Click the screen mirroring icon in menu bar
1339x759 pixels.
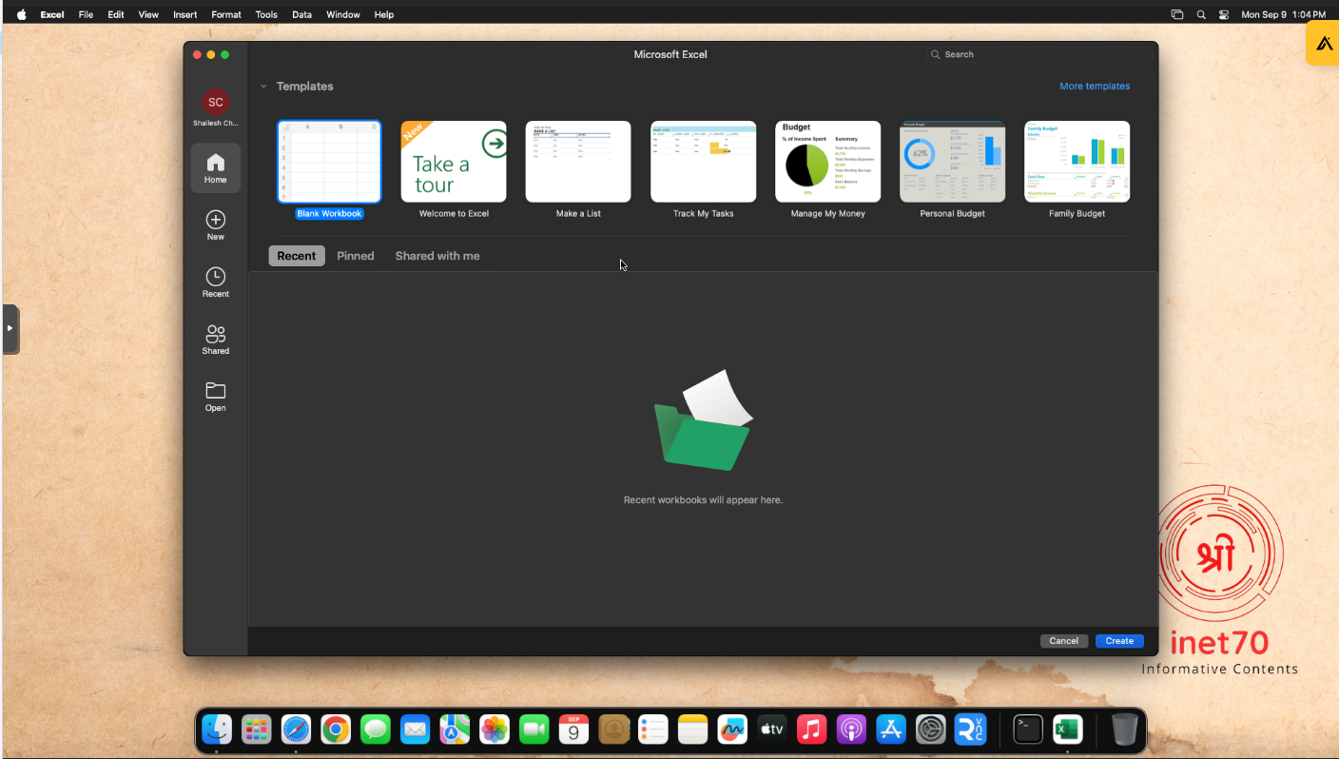click(x=1177, y=14)
